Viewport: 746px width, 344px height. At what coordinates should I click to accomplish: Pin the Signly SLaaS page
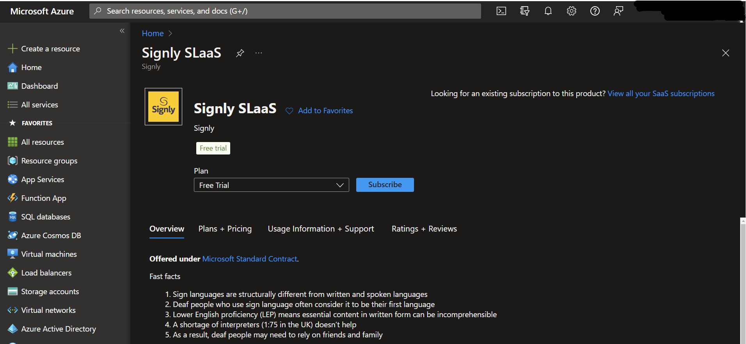tap(240, 53)
